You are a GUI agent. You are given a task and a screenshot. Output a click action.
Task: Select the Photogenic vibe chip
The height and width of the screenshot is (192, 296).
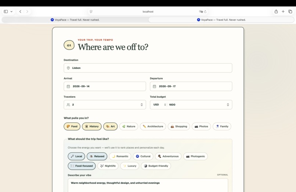(x=195, y=156)
